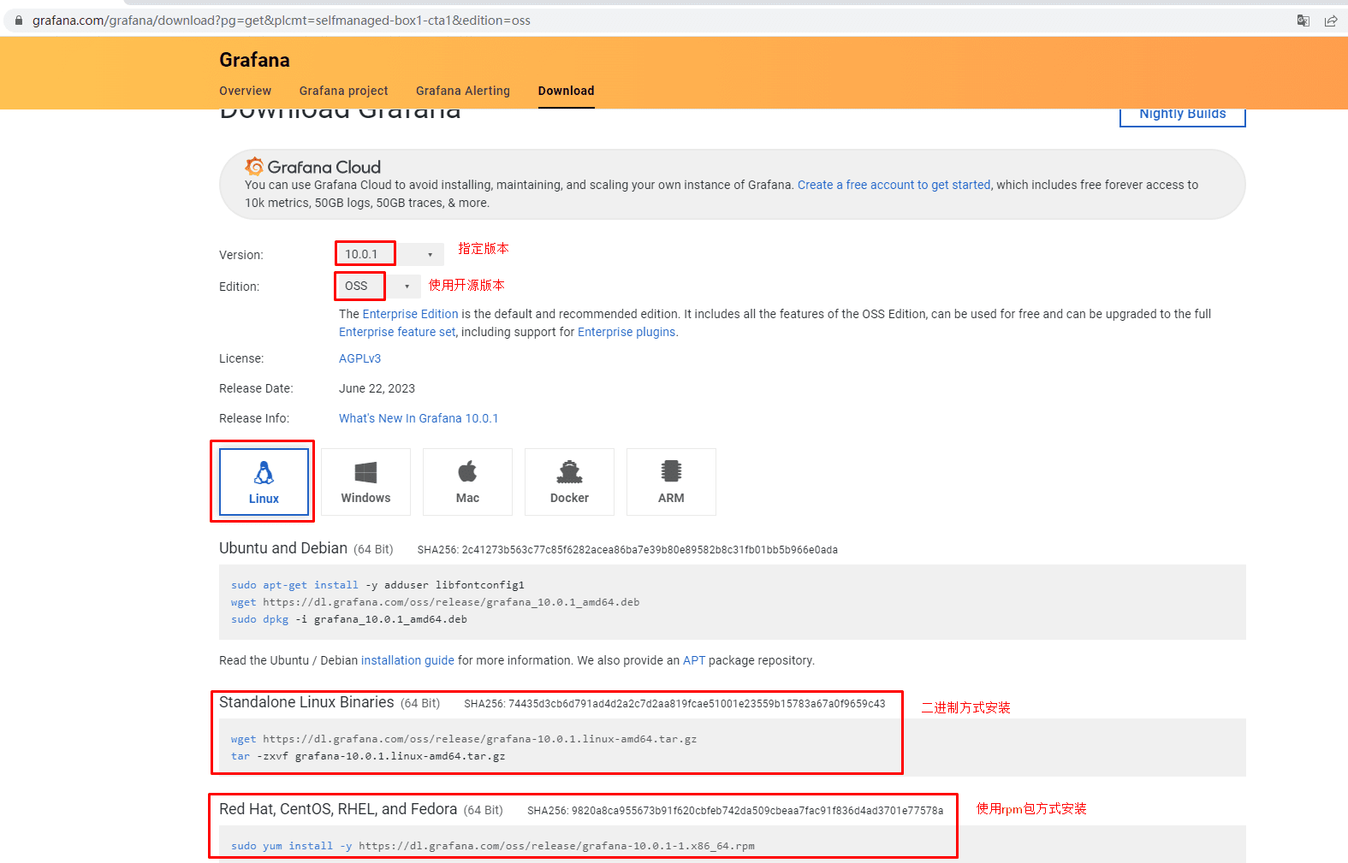
Task: Click the Ubuntu and Debian heading
Action: click(x=283, y=548)
